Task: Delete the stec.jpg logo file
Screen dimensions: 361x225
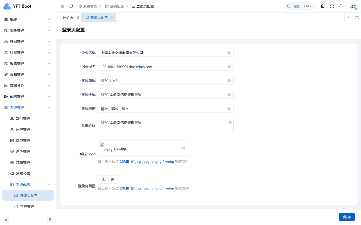Action: pos(184,148)
